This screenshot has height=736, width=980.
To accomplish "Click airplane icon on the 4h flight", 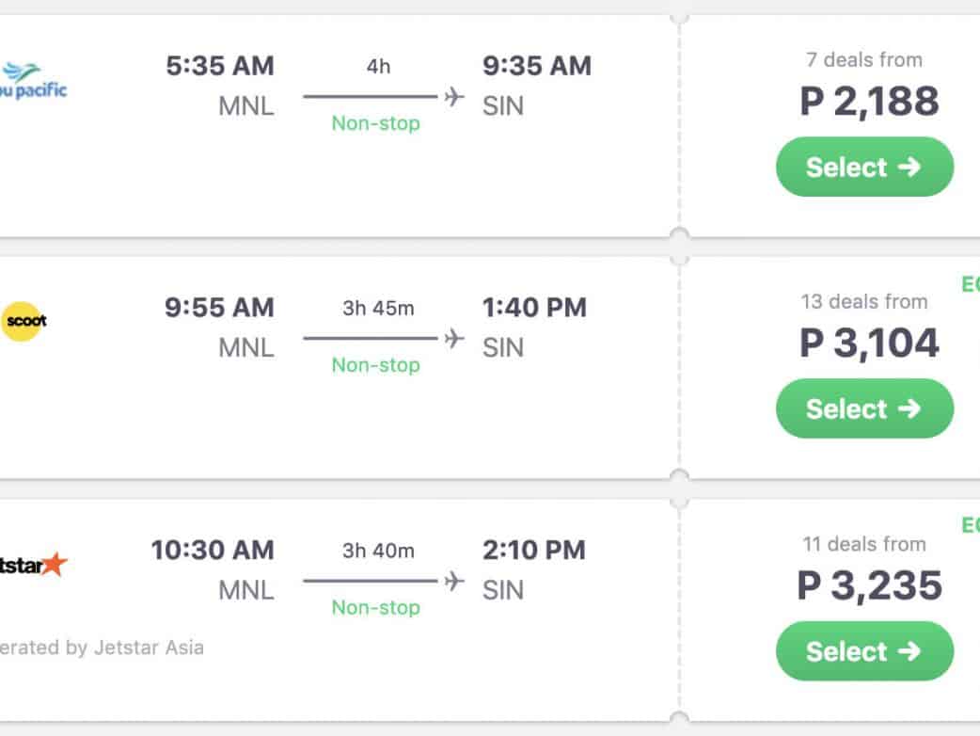I will (x=454, y=96).
